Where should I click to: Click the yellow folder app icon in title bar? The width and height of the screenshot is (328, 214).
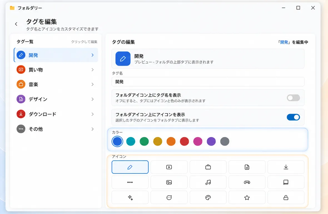click(x=12, y=8)
